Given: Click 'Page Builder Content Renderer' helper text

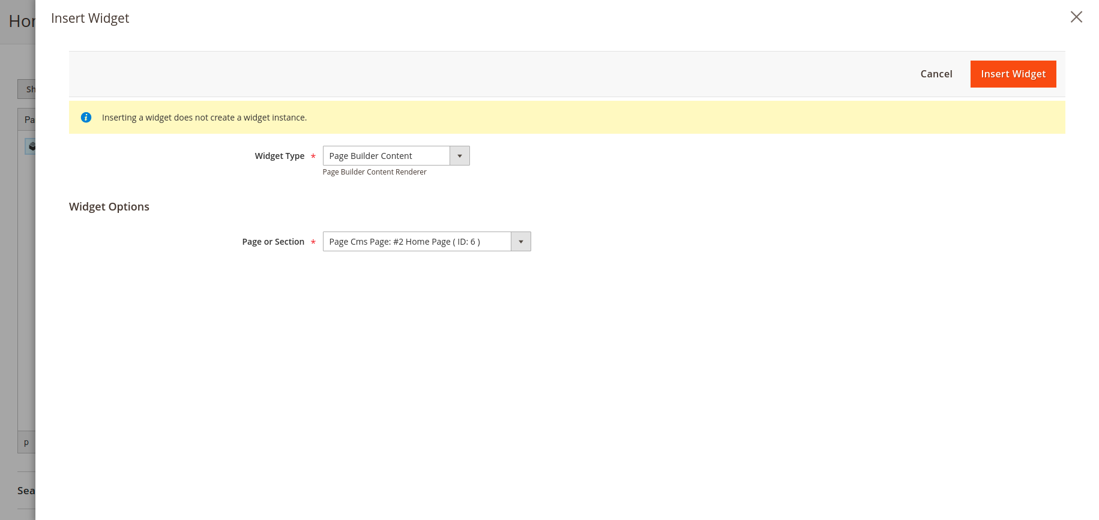Looking at the screenshot, I should pos(375,172).
